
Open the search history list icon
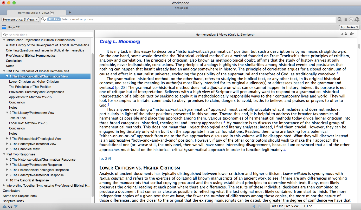click(x=345, y=19)
